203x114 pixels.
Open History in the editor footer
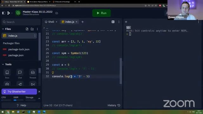(114, 105)
